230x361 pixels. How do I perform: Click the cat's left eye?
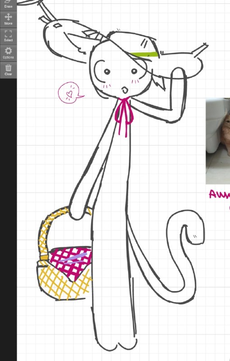[x=107, y=72]
